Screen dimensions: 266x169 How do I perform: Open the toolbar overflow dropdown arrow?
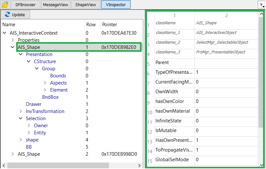coord(261,5)
